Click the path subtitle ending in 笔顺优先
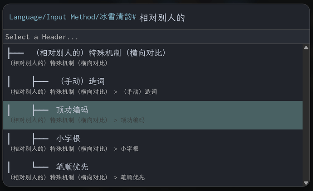The image size is (313, 191). coord(77,177)
